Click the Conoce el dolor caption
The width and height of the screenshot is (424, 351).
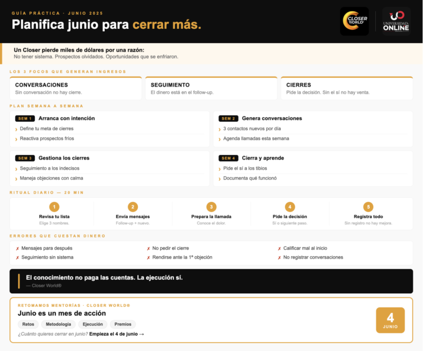(211, 223)
